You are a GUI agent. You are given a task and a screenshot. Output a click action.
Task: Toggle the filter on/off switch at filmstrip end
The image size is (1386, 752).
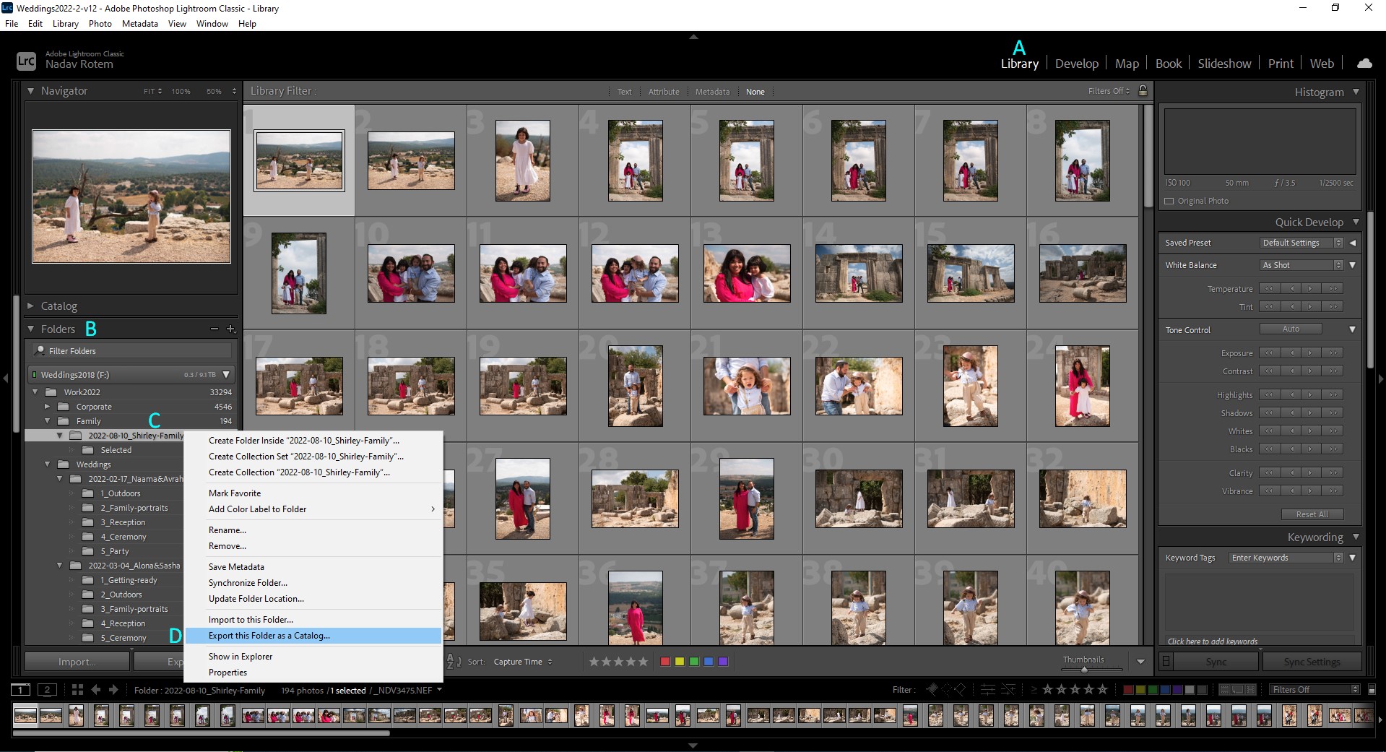[x=1372, y=690]
